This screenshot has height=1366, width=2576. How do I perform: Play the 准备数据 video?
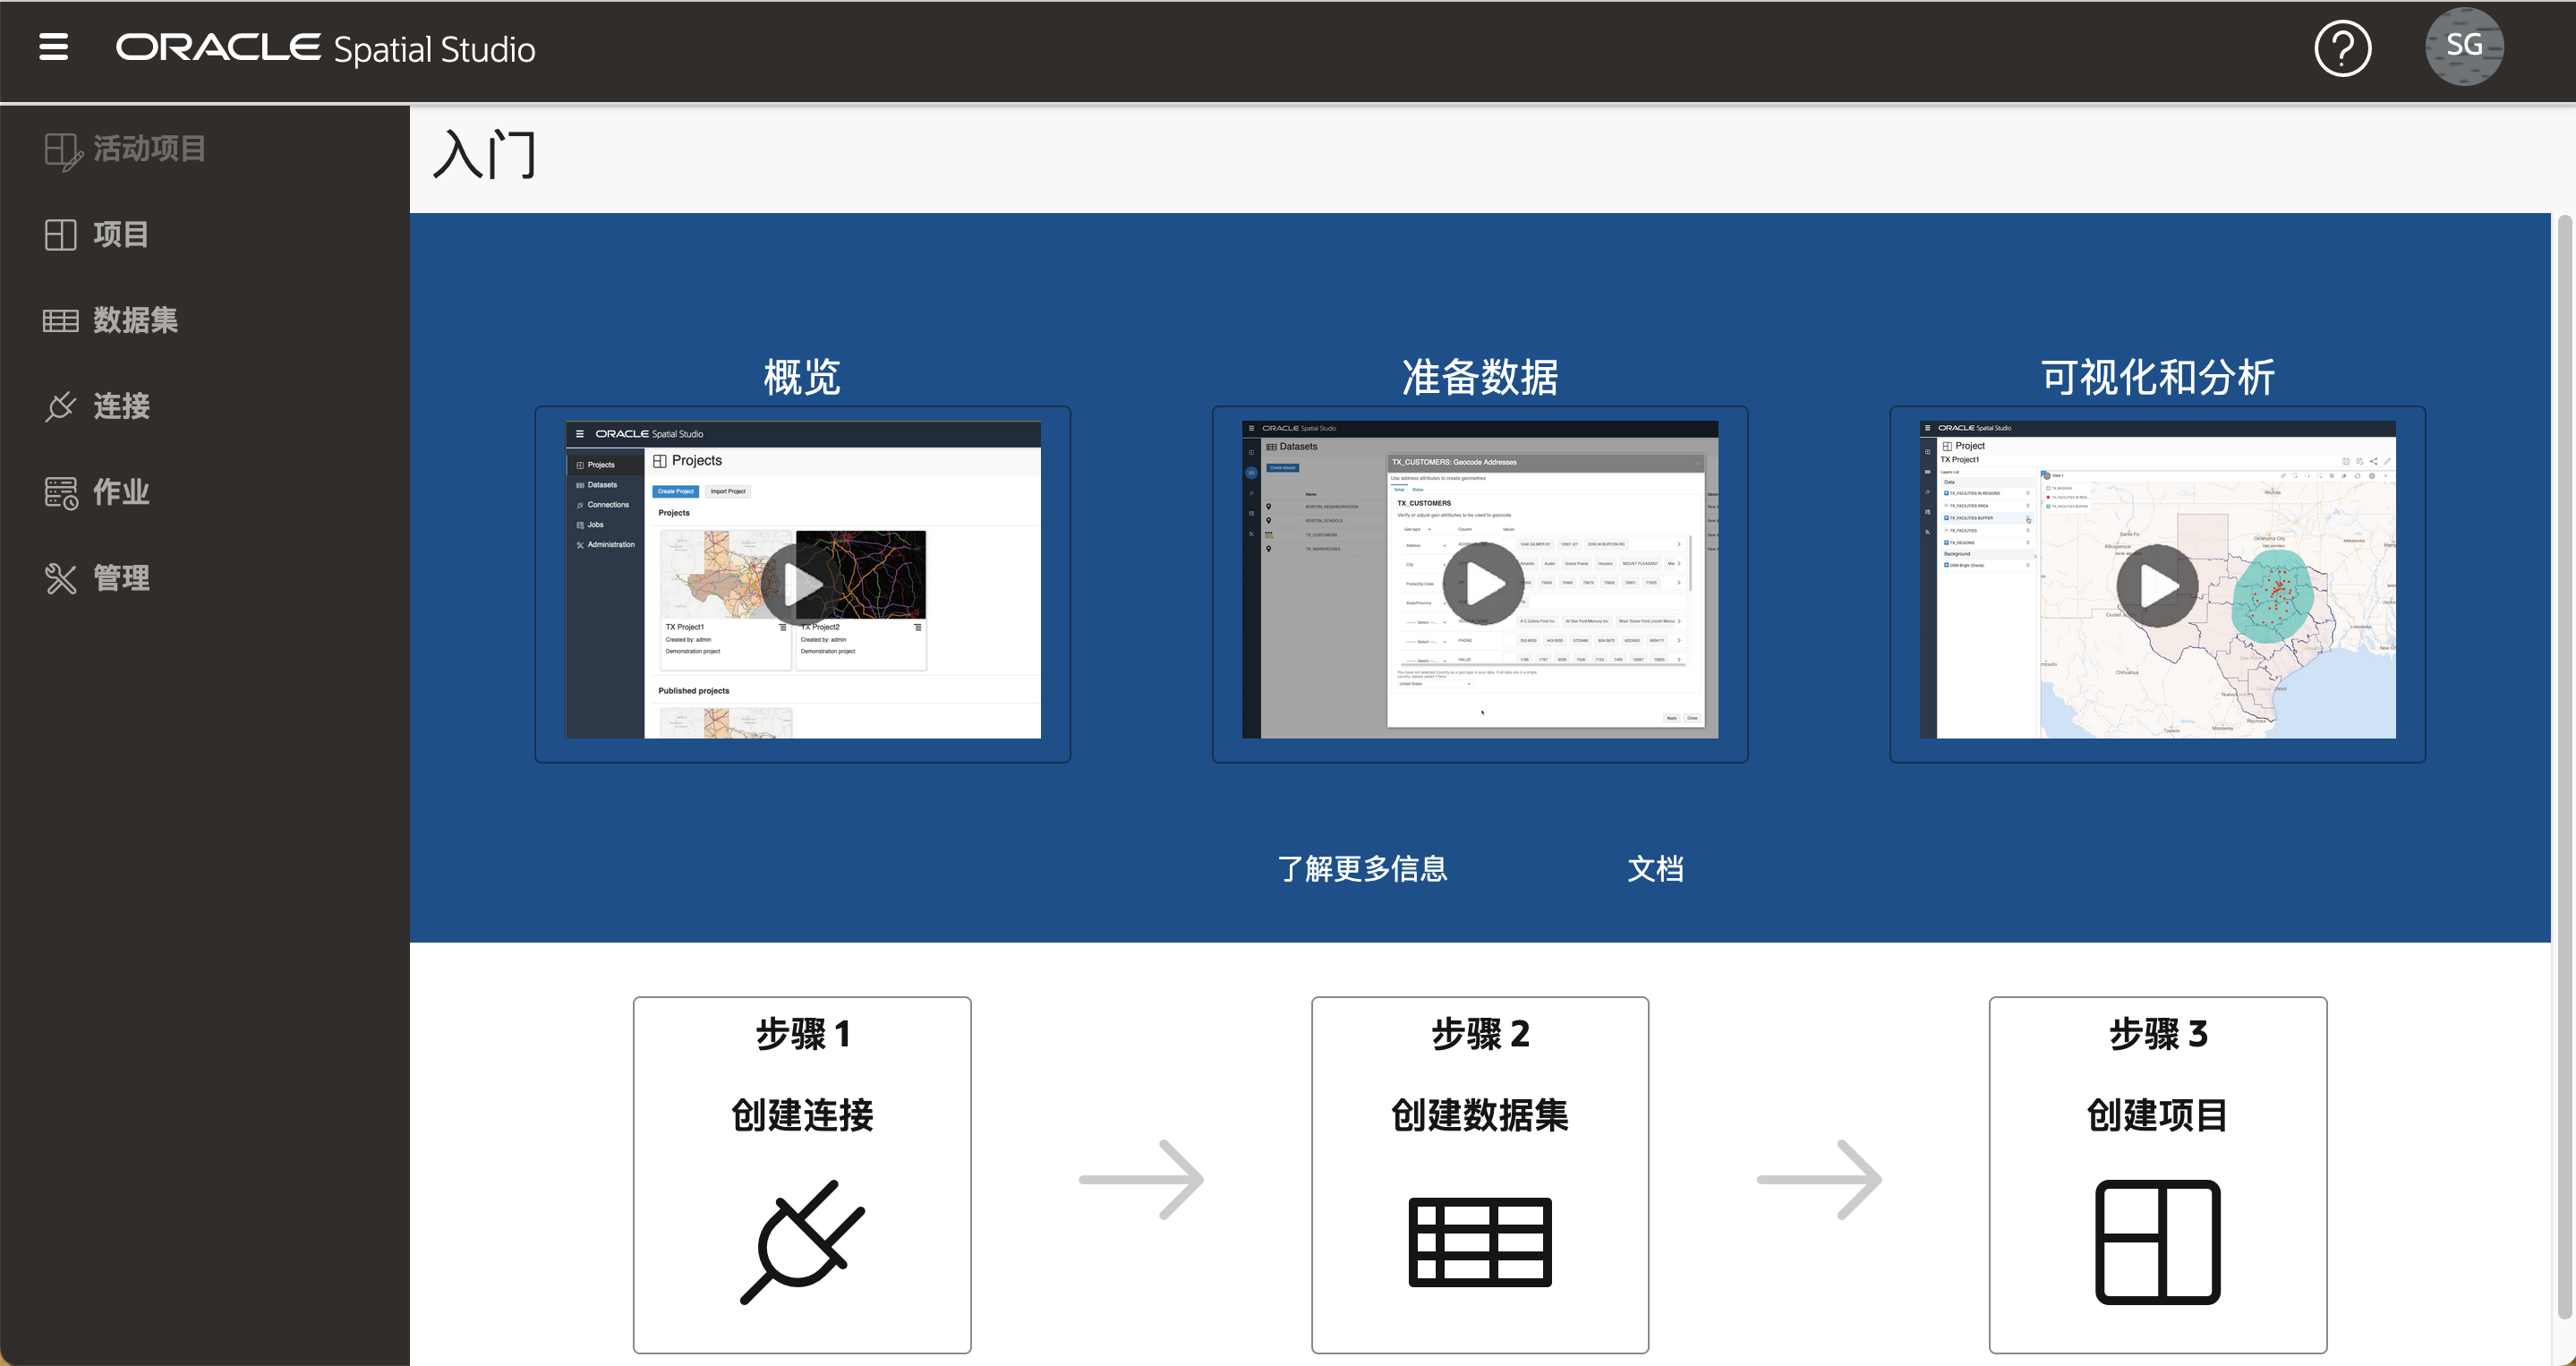pyautogui.click(x=1482, y=584)
